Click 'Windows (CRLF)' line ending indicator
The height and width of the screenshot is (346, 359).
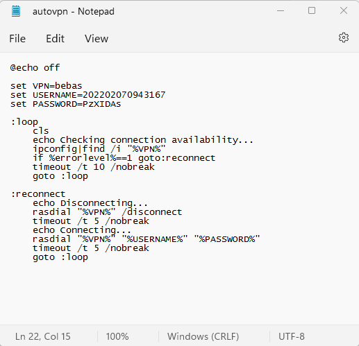tap(203, 336)
